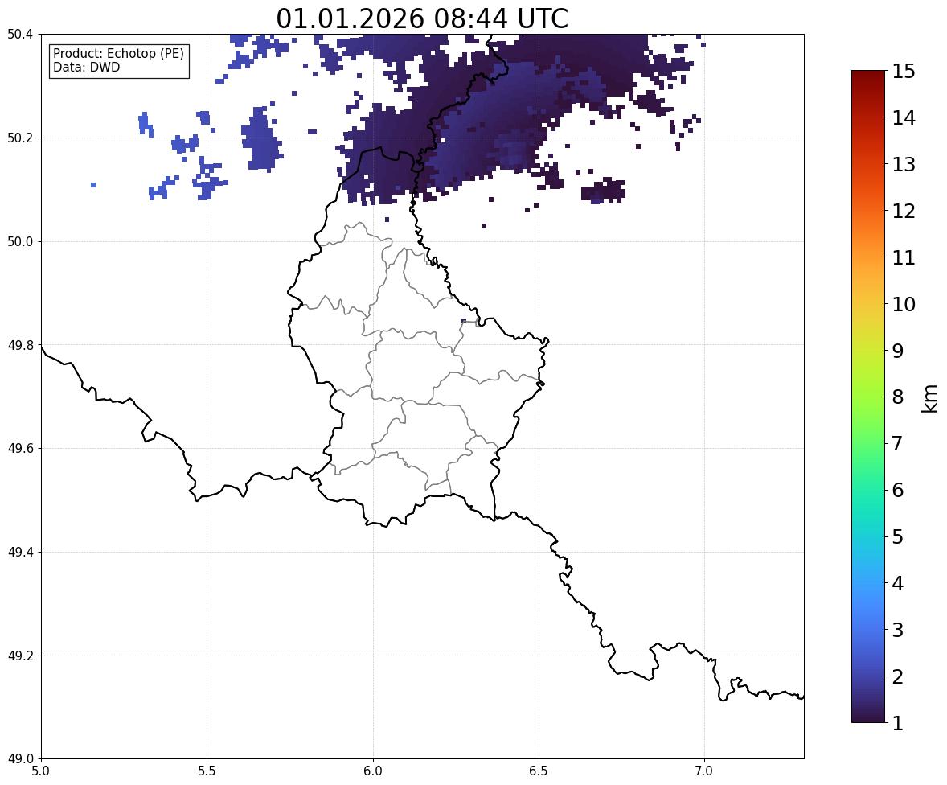The height and width of the screenshot is (785, 947).
Task: Click colorbar tick label 5
Action: pyautogui.click(x=898, y=536)
